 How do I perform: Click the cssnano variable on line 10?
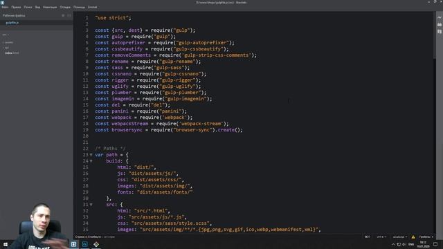(122, 74)
